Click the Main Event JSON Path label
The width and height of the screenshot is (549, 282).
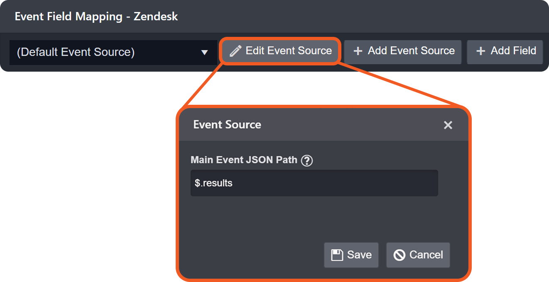point(244,160)
